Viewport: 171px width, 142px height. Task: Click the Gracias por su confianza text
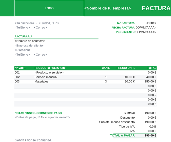33,140
